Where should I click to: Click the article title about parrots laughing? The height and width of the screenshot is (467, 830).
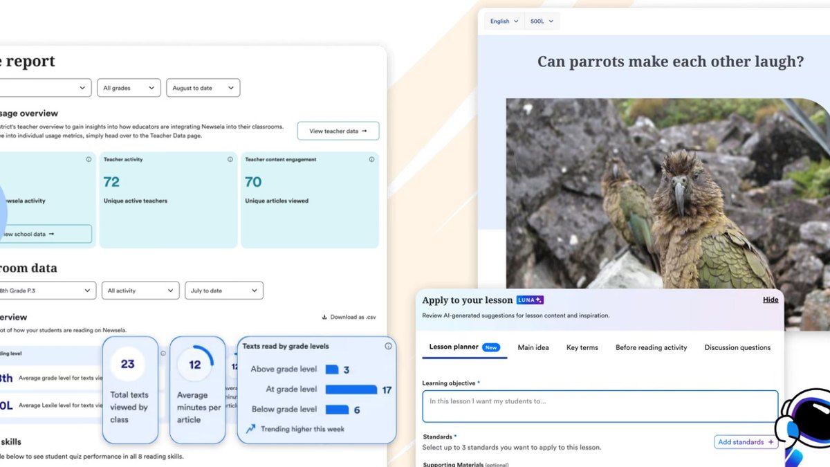[x=670, y=62]
